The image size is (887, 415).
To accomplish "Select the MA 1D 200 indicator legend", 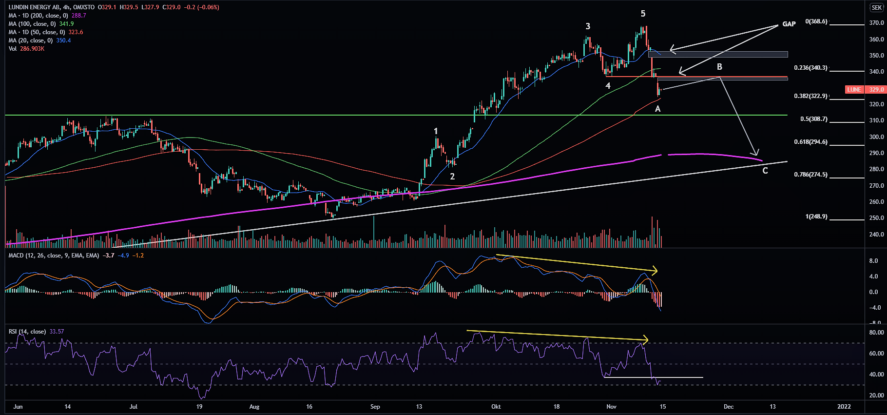I will point(38,16).
